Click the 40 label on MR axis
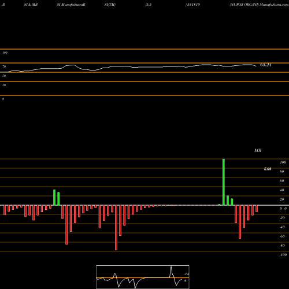Image resolution: width=289 pixels, height=289 pixels. [x=282, y=190]
